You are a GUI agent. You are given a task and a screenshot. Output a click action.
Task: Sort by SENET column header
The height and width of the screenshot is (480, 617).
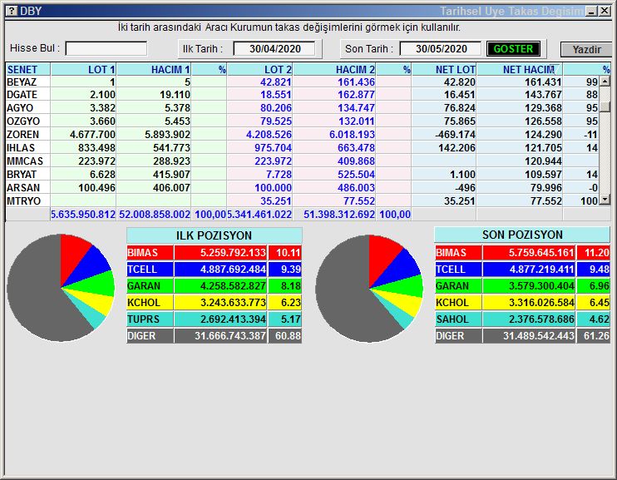click(x=27, y=69)
